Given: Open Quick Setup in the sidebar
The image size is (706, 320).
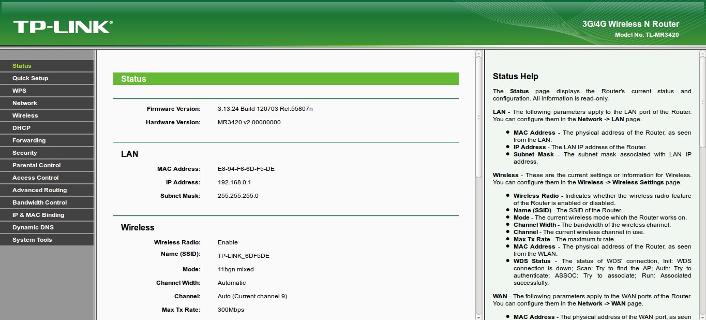Looking at the screenshot, I should [47, 78].
